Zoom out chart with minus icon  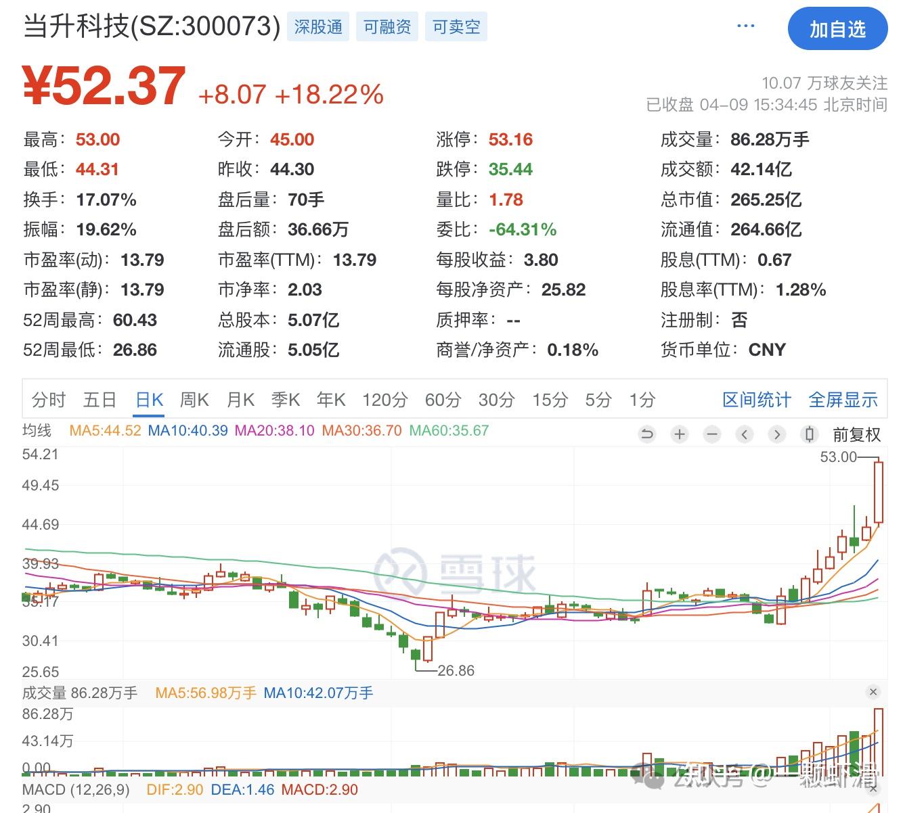coord(712,434)
